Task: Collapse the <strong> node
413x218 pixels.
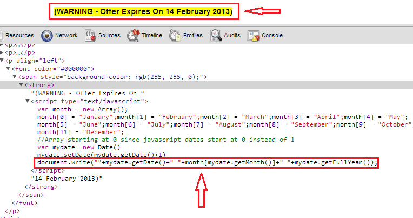Action: tap(21, 85)
